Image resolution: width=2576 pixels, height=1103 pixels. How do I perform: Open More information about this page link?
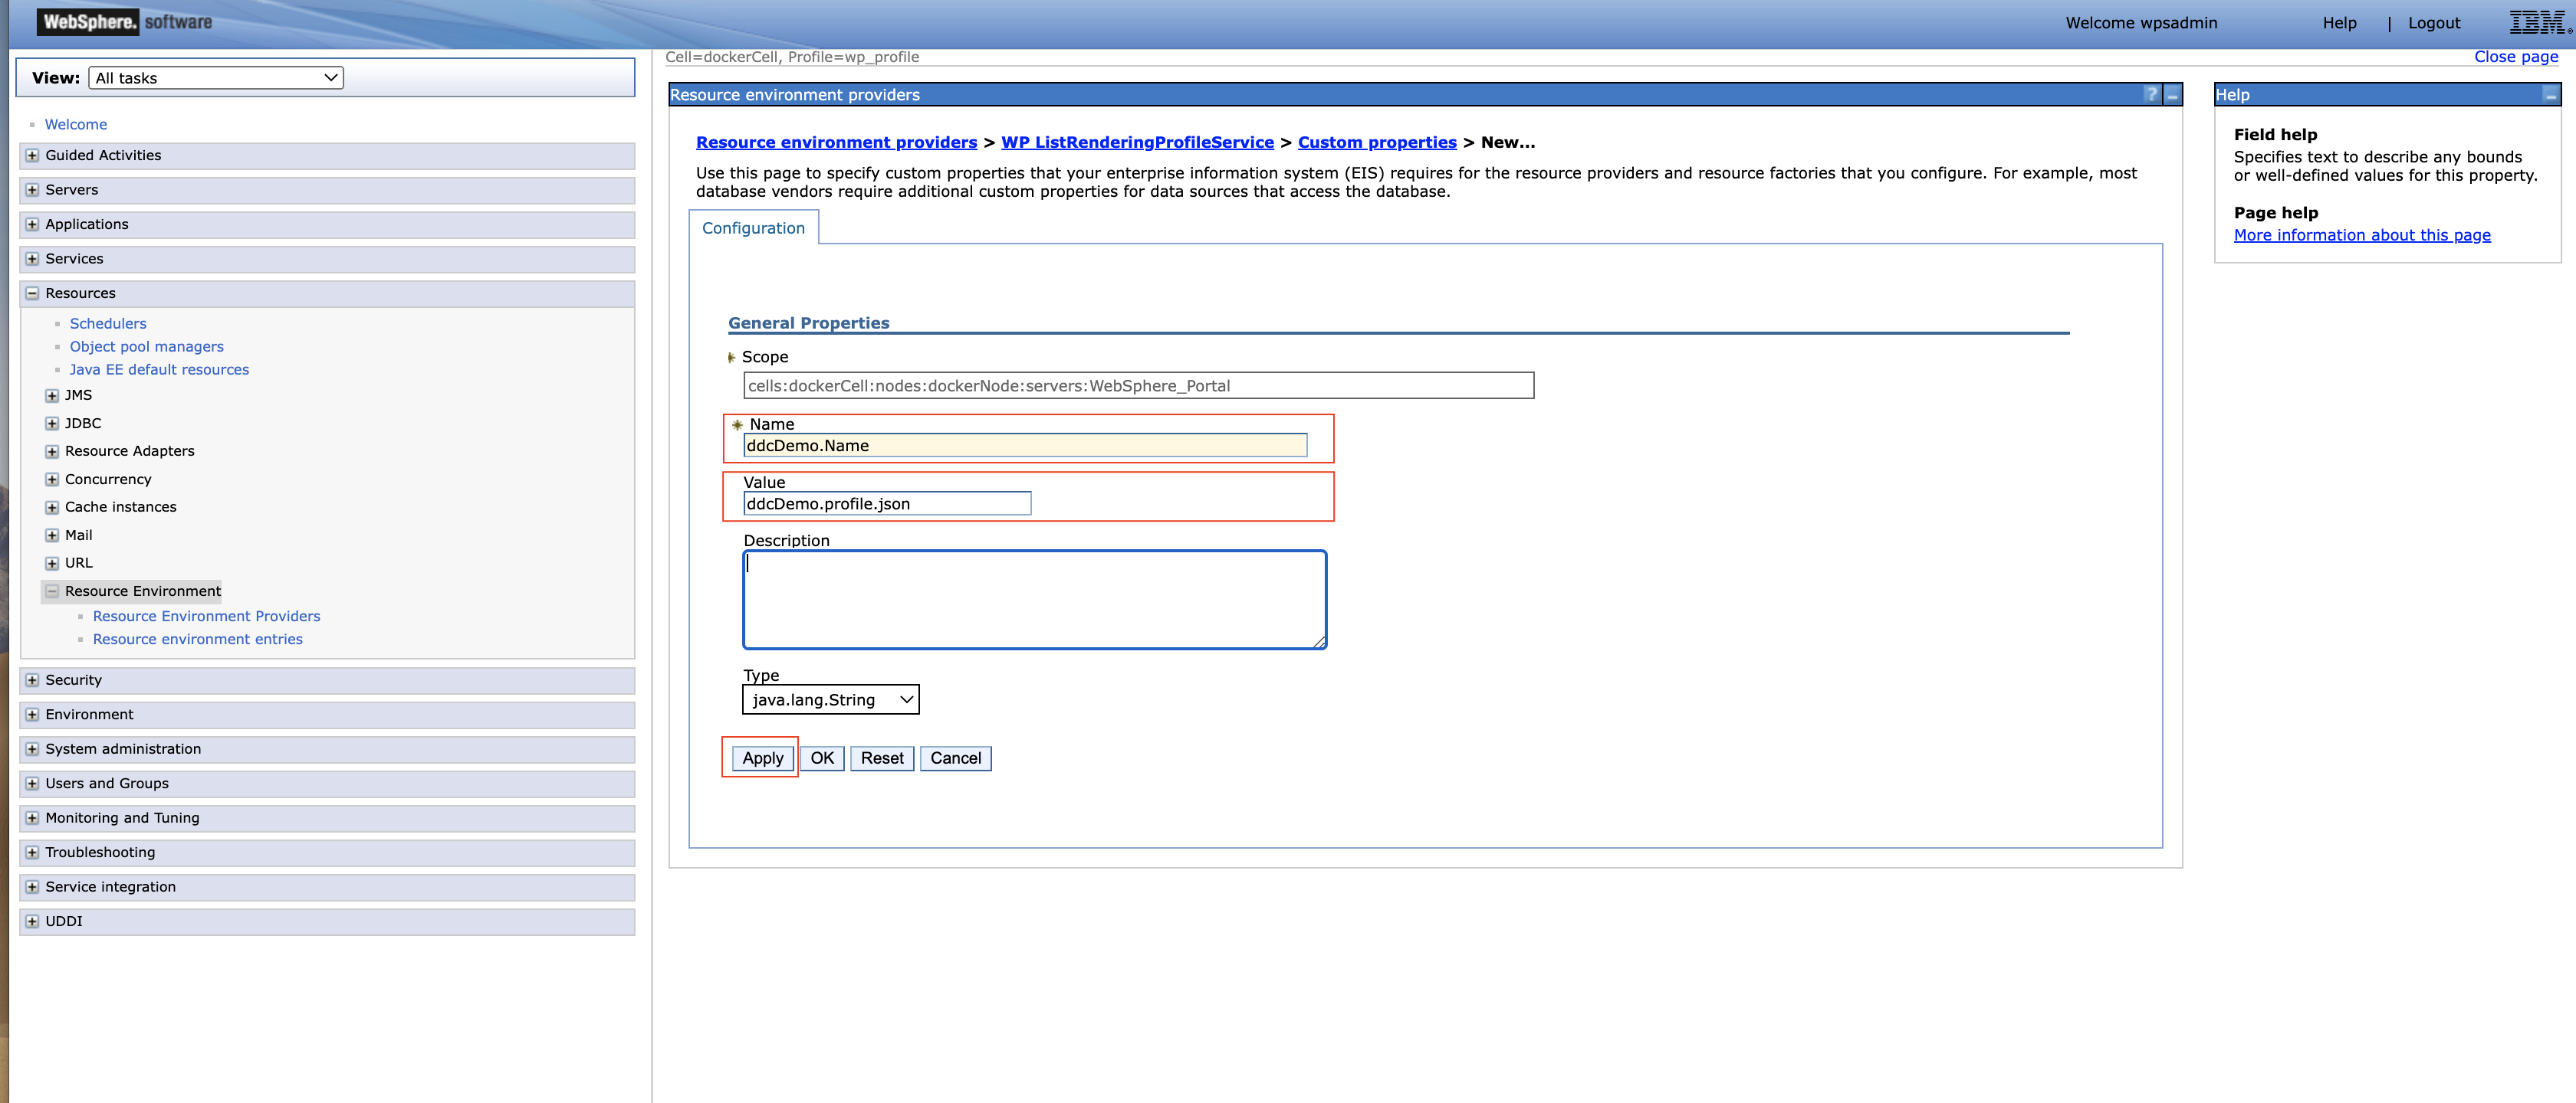pyautogui.click(x=2362, y=235)
